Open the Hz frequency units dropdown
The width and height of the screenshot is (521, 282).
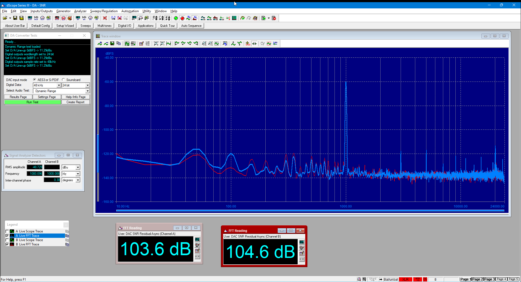pyautogui.click(x=78, y=174)
